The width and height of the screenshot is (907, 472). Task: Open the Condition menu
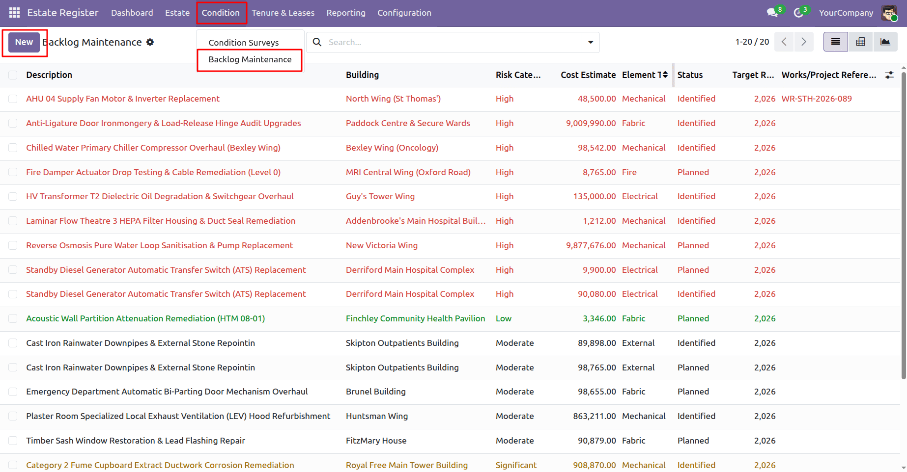pos(221,13)
